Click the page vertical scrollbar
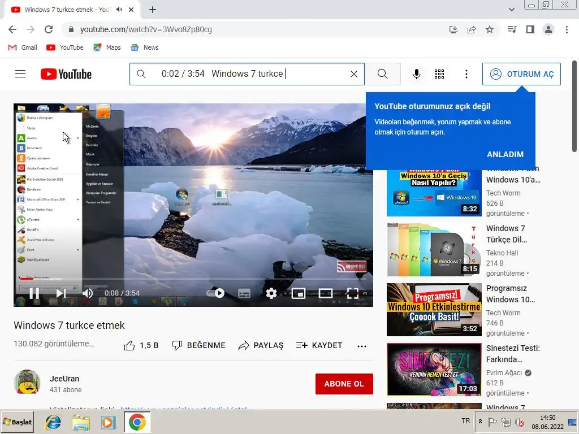 [574, 106]
